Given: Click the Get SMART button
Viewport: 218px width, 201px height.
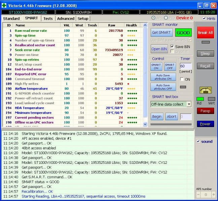Looking at the screenshot, I should coord(161,32).
